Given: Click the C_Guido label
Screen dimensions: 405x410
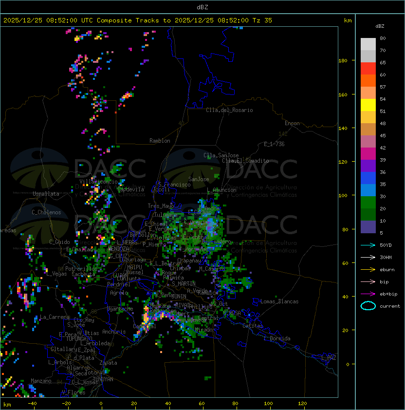Looking at the screenshot, I should 59,242.
